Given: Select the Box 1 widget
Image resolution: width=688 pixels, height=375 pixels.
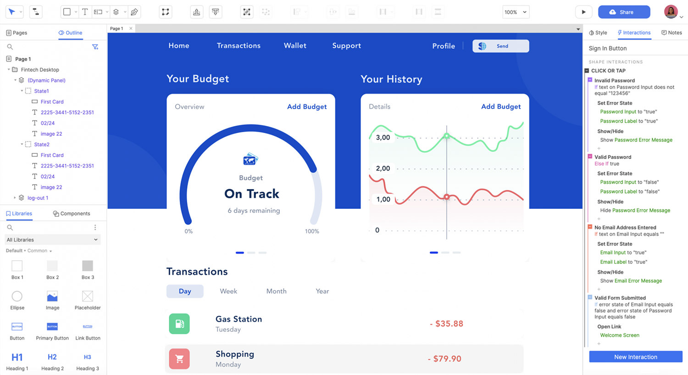Looking at the screenshot, I should 17,269.
